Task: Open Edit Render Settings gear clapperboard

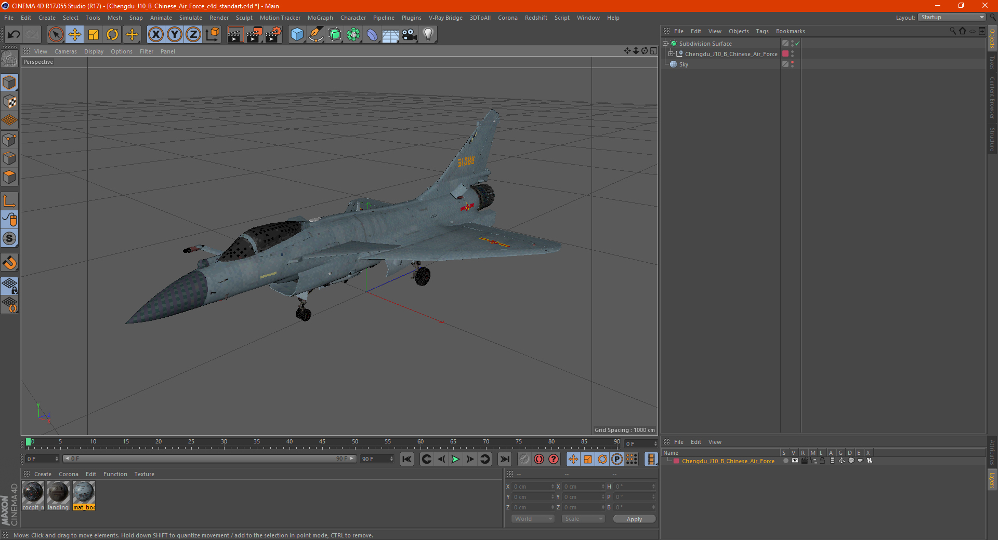Action: (273, 35)
